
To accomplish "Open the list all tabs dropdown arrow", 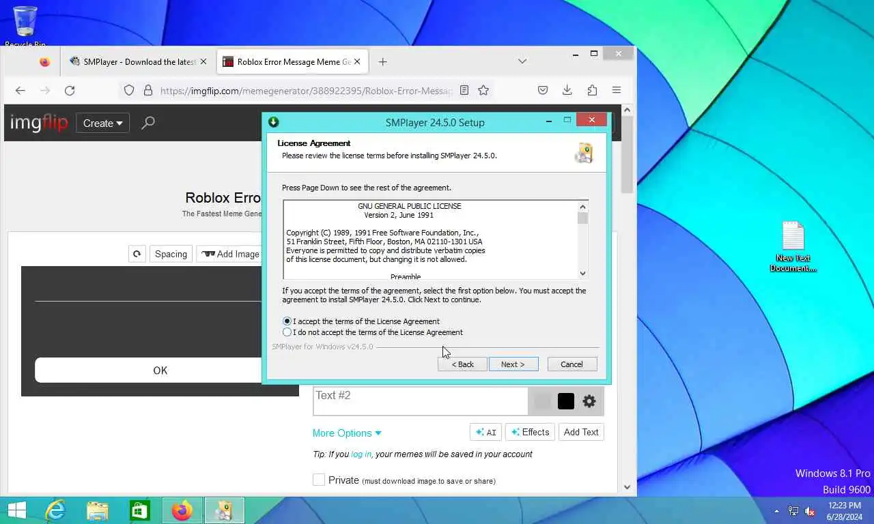I will (522, 61).
